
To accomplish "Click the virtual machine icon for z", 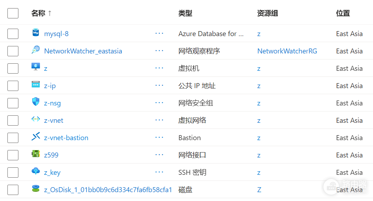I will 36,67.
